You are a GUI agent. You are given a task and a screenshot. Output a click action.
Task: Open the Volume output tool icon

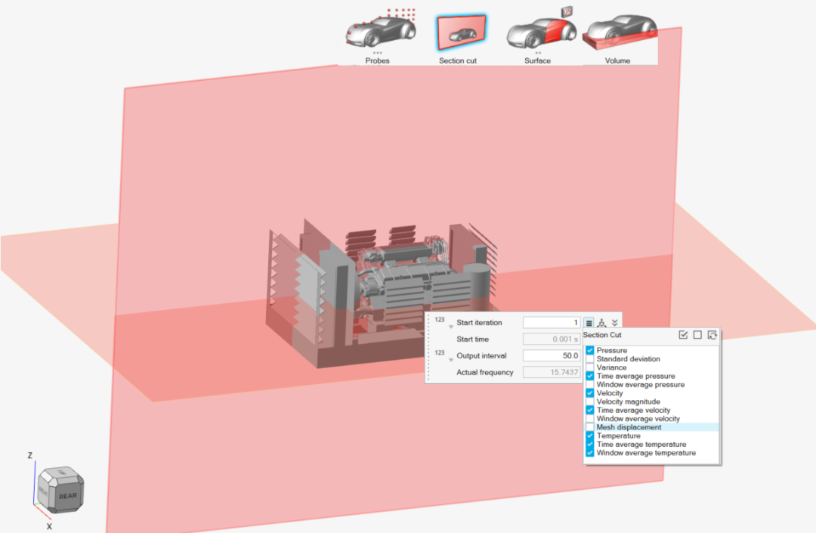(620, 31)
